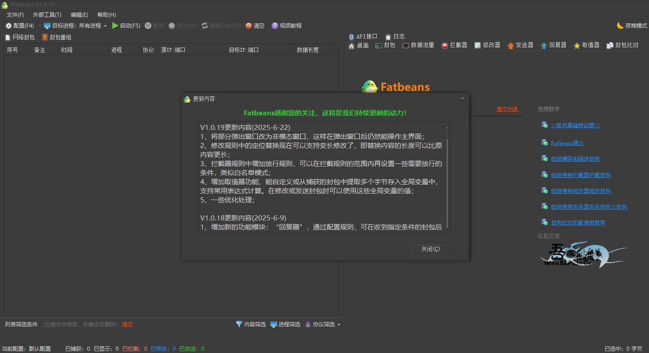The image size is (649, 353).
Task: Select the 发送器 tab icon
Action: click(511, 45)
